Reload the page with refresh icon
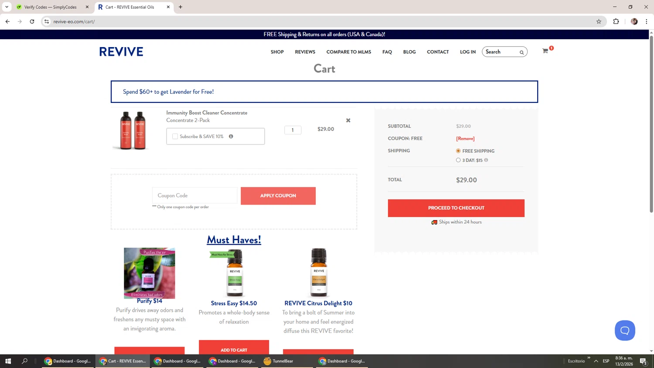 (32, 21)
